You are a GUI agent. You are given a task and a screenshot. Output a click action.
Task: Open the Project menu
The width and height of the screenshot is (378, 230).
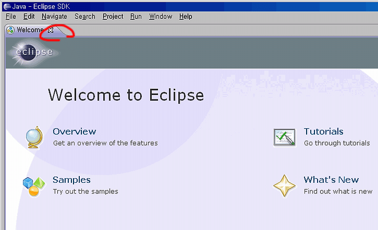[x=113, y=17]
